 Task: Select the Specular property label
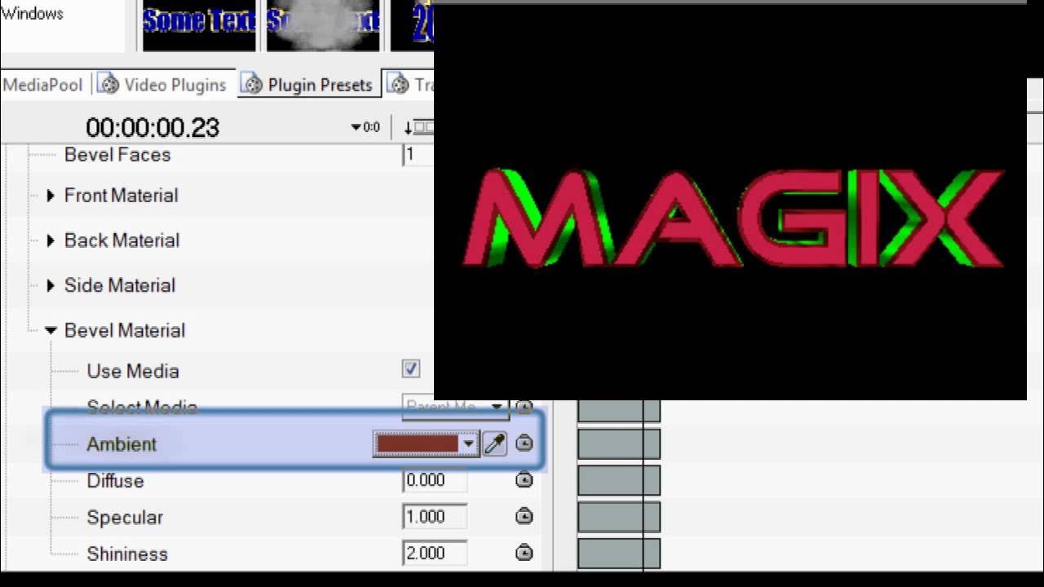tap(125, 518)
